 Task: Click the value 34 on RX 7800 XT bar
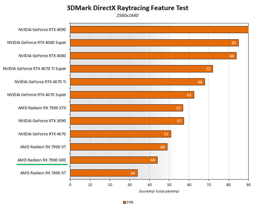click(133, 173)
